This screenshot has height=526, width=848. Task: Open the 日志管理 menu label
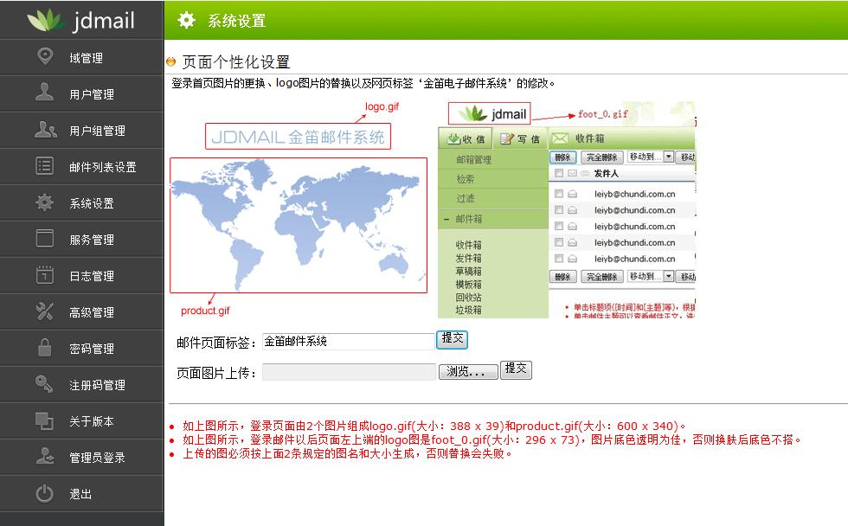[x=92, y=276]
